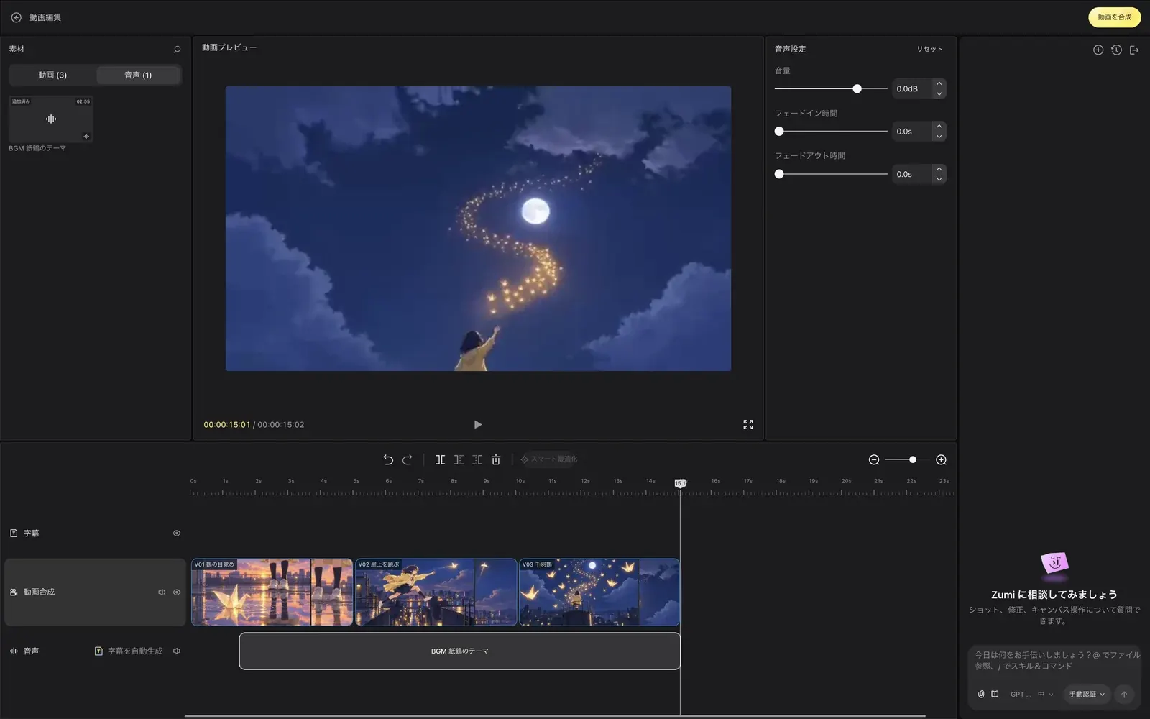The image size is (1150, 719).
Task: Send the message with the up arrow
Action: pos(1124,694)
